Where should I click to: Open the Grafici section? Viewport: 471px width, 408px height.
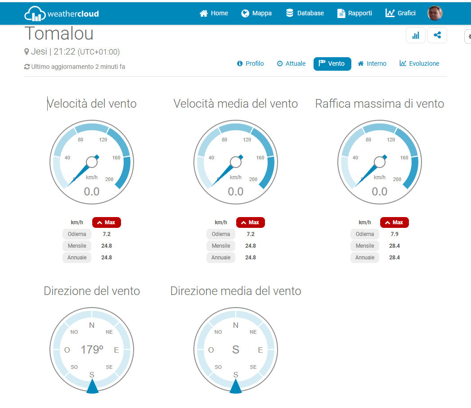(x=400, y=13)
